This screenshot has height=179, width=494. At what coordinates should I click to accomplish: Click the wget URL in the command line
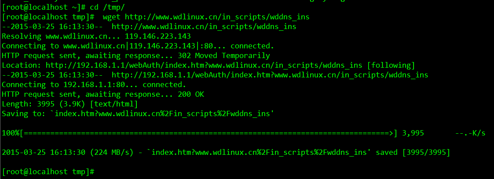217,17
